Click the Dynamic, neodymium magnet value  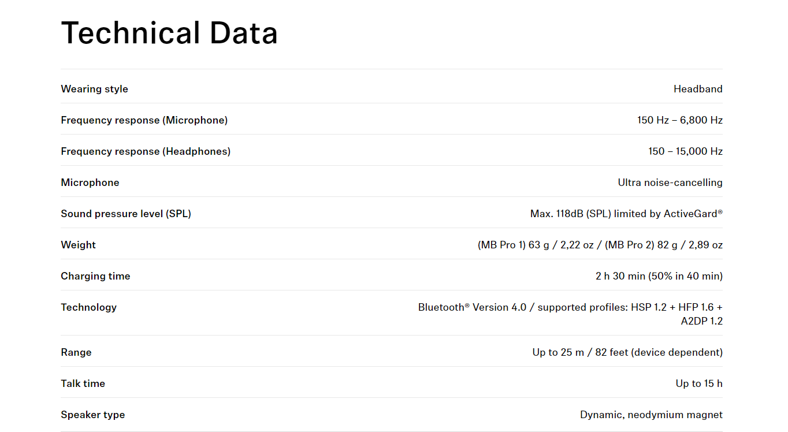tap(651, 415)
